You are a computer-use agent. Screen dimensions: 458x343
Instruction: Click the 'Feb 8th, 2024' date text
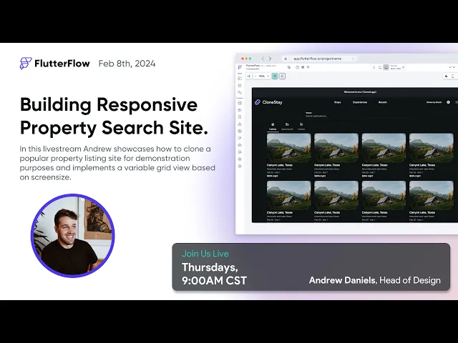[x=127, y=64]
